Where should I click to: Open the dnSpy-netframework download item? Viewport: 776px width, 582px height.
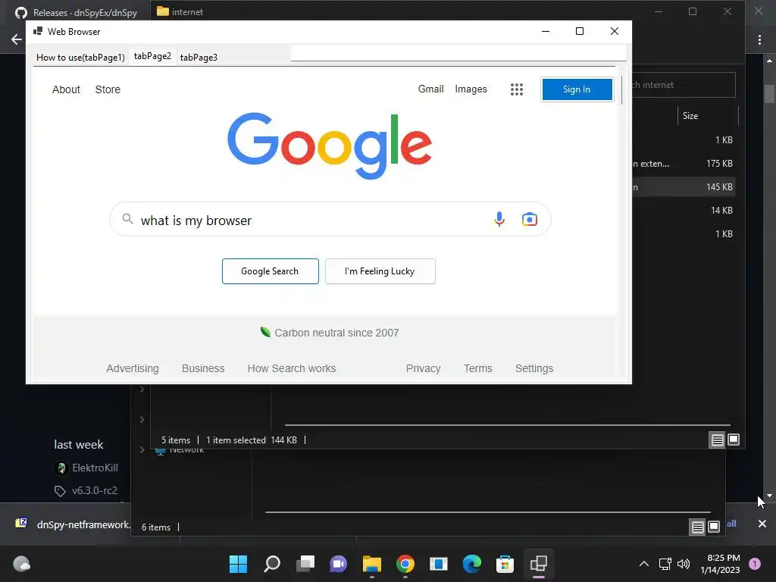click(x=72, y=524)
